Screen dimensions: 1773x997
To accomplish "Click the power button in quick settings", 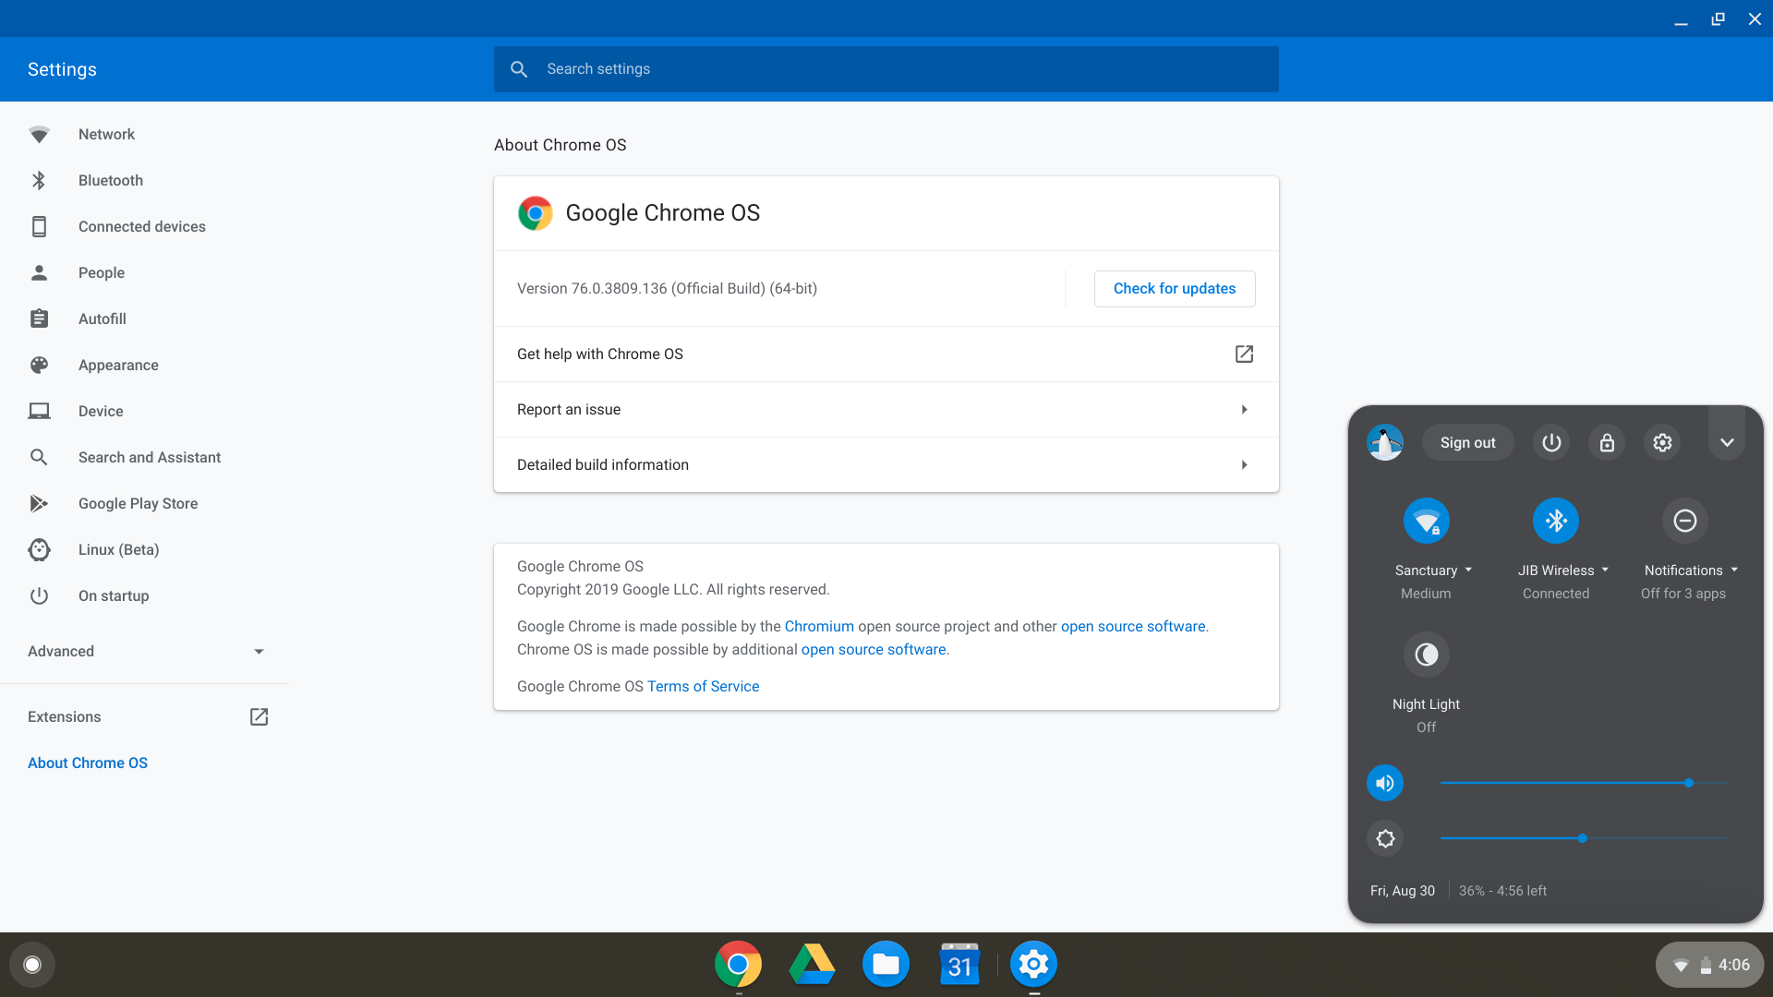I will pyautogui.click(x=1551, y=443).
